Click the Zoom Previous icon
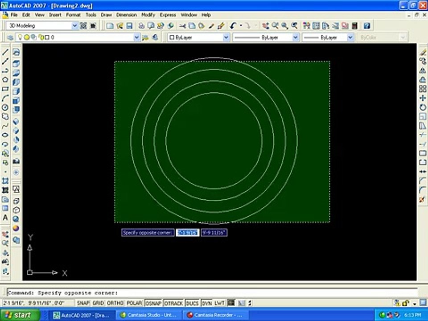Viewport: 428px width, 321px height. tap(294, 26)
